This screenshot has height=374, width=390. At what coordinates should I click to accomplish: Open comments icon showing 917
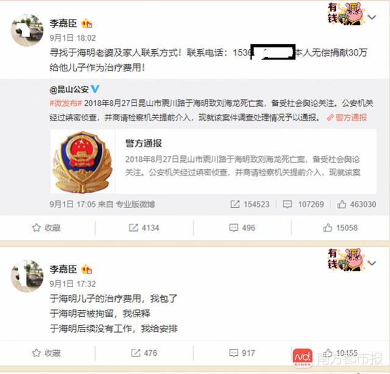pos(233,353)
